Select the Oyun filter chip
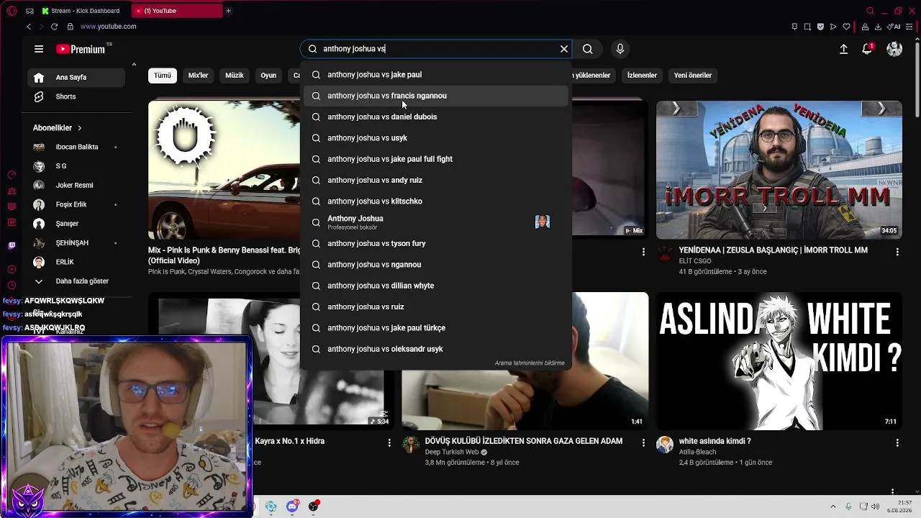Screen dimensions: 921x518 pos(268,76)
